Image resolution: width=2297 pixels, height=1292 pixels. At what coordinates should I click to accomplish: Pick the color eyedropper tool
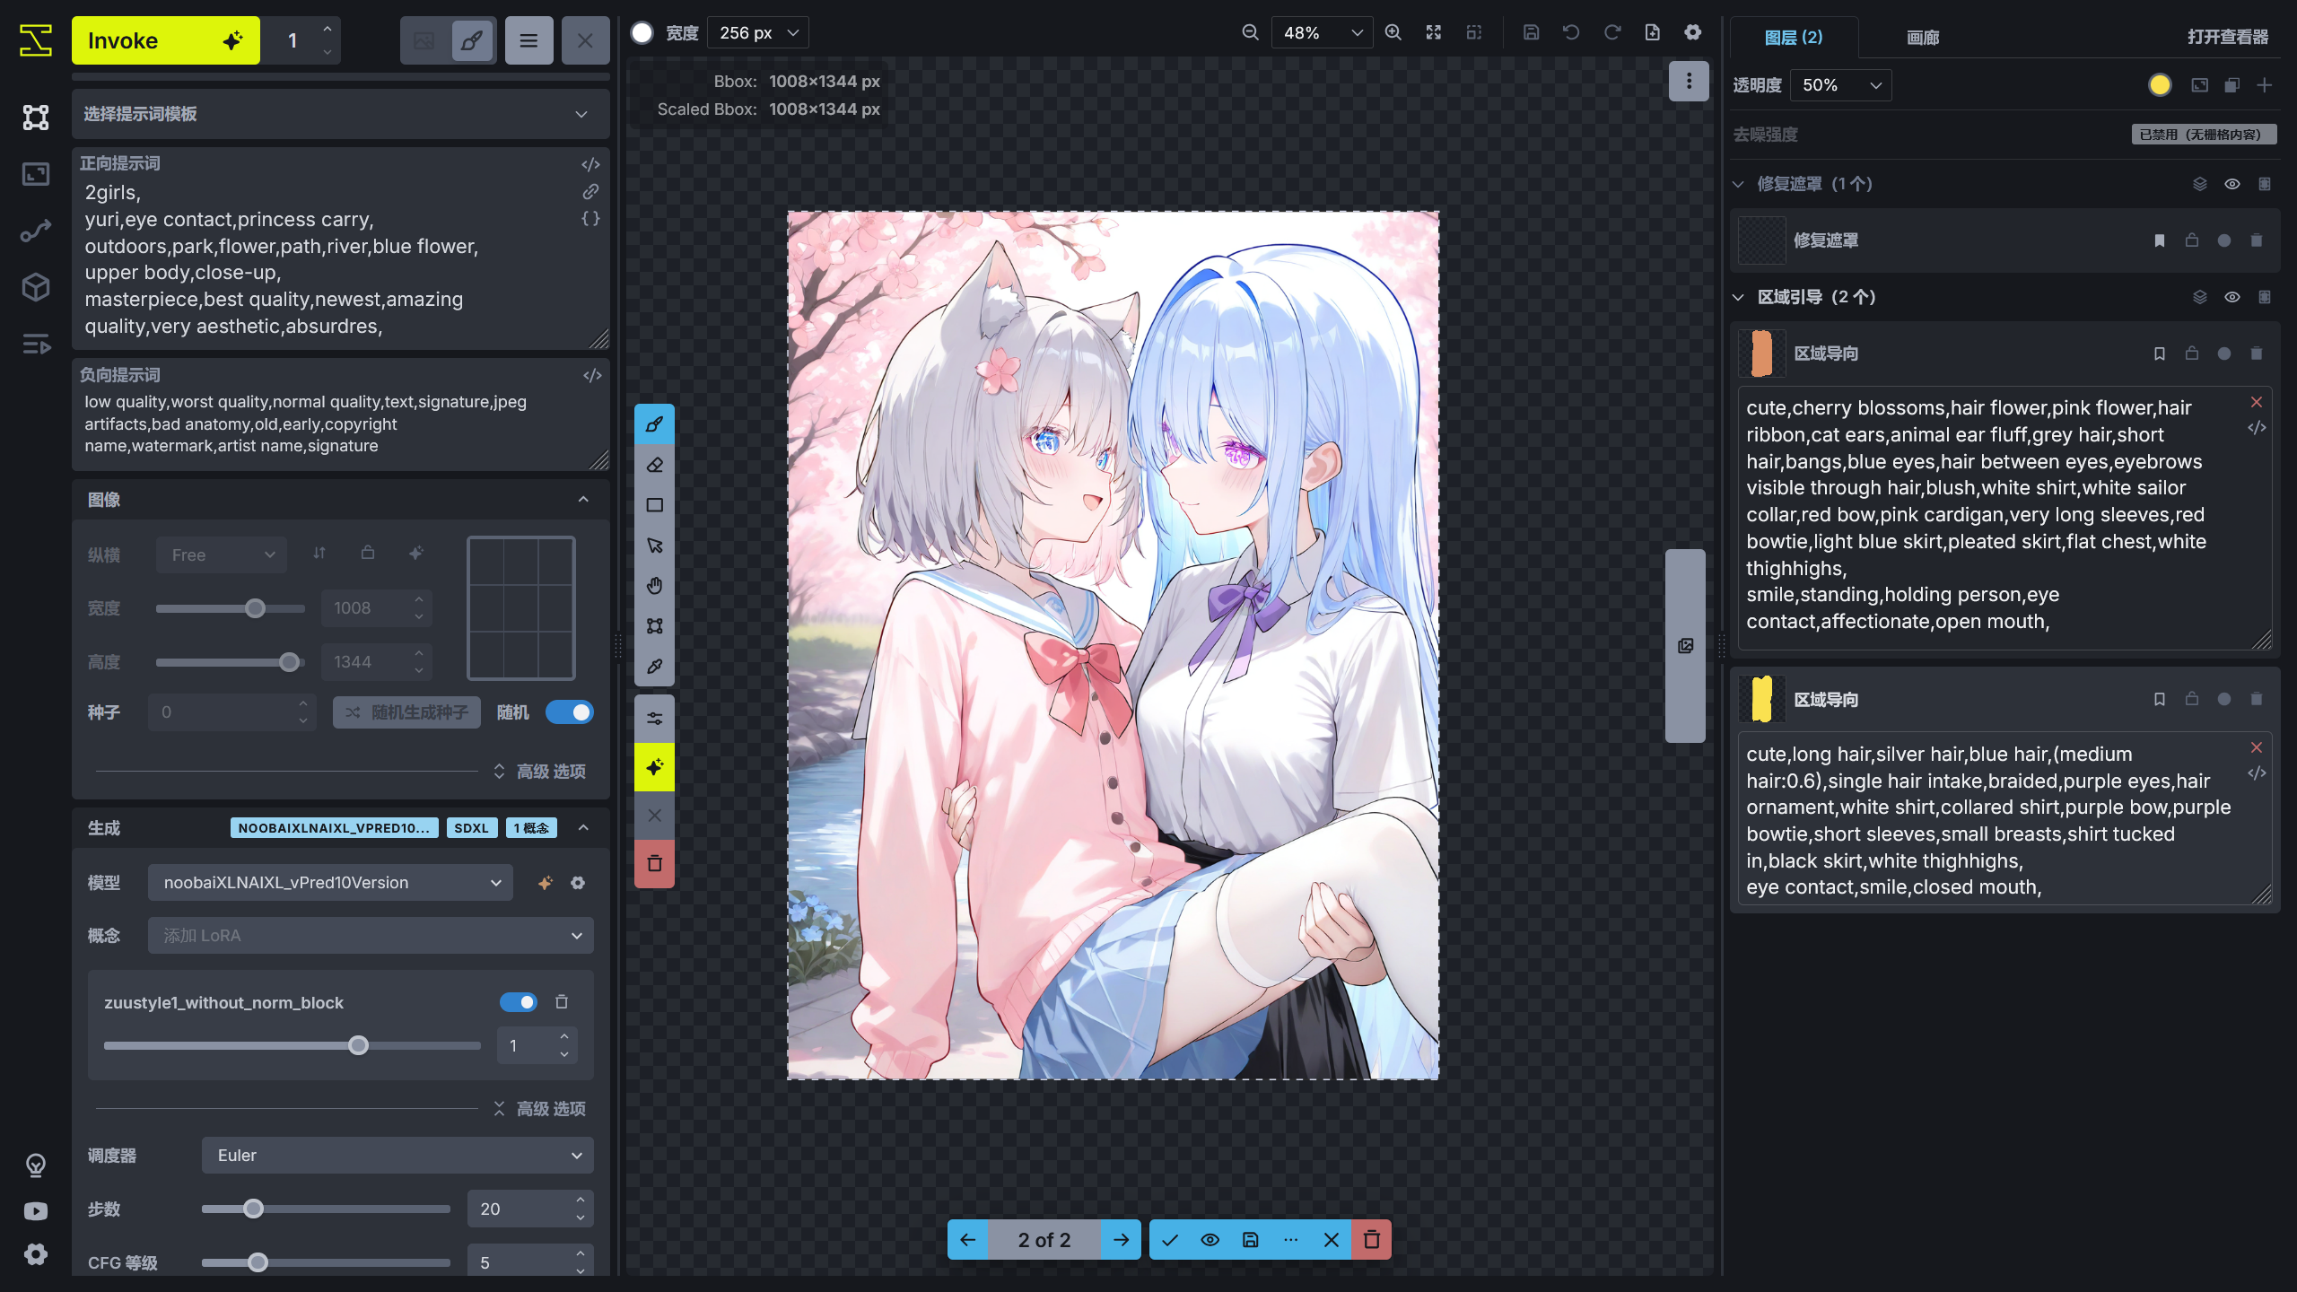654,666
